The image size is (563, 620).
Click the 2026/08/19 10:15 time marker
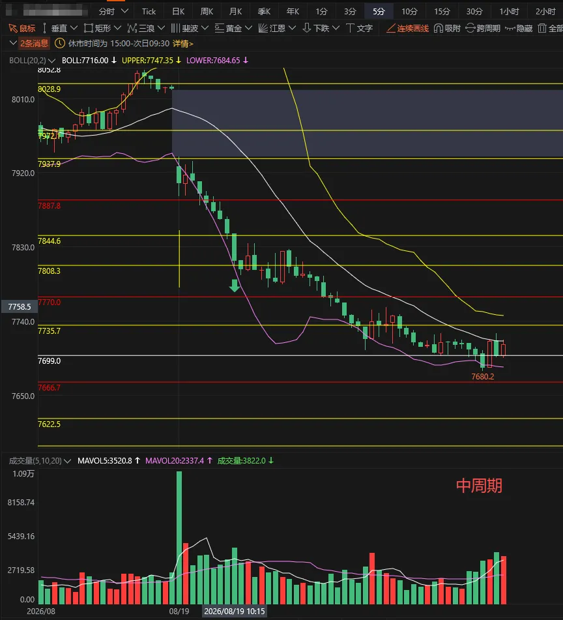click(x=235, y=612)
